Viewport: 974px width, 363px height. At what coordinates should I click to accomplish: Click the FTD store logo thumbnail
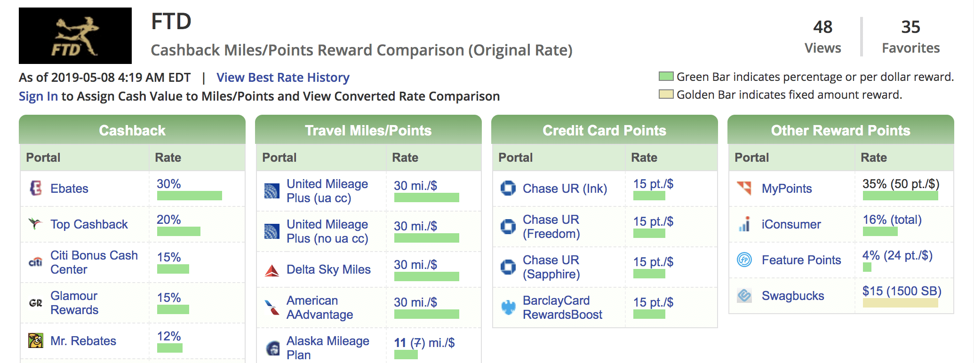click(75, 36)
